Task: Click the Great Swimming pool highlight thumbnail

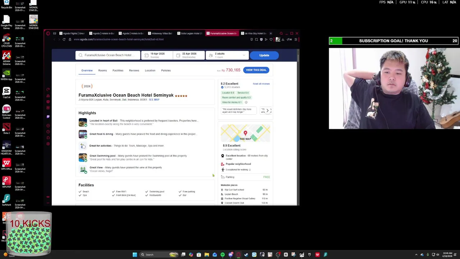Action: [83, 158]
